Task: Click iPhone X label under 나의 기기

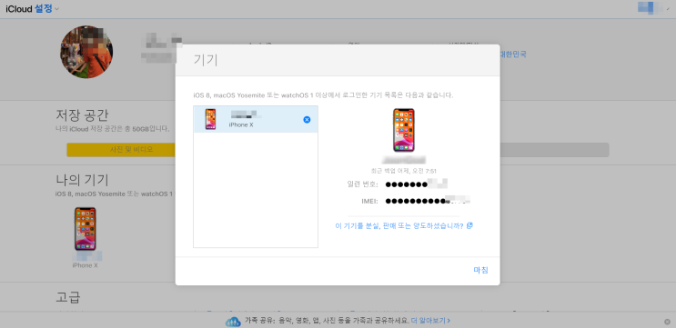Action: point(85,265)
